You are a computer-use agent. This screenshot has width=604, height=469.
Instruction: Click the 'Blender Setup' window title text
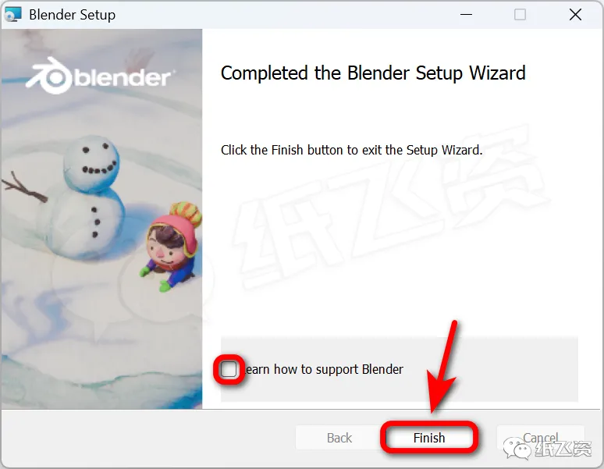72,15
